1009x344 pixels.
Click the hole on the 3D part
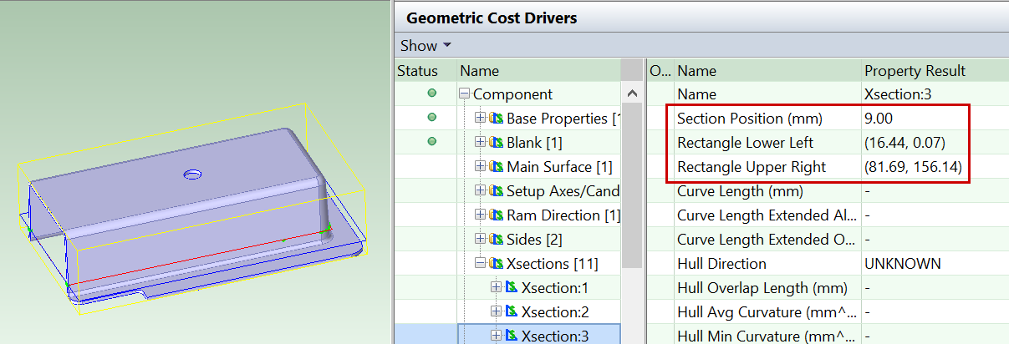click(193, 175)
